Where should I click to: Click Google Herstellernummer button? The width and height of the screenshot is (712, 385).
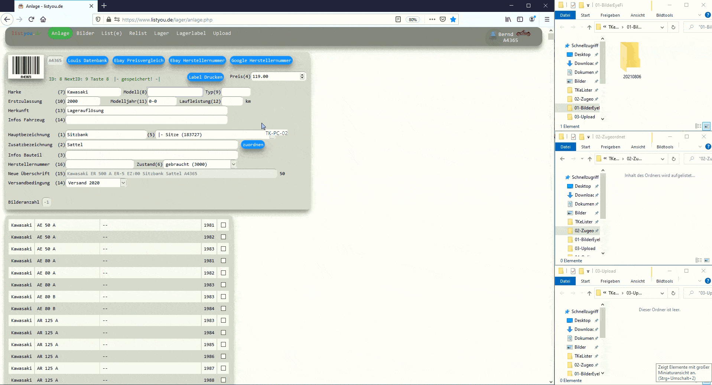pos(261,60)
